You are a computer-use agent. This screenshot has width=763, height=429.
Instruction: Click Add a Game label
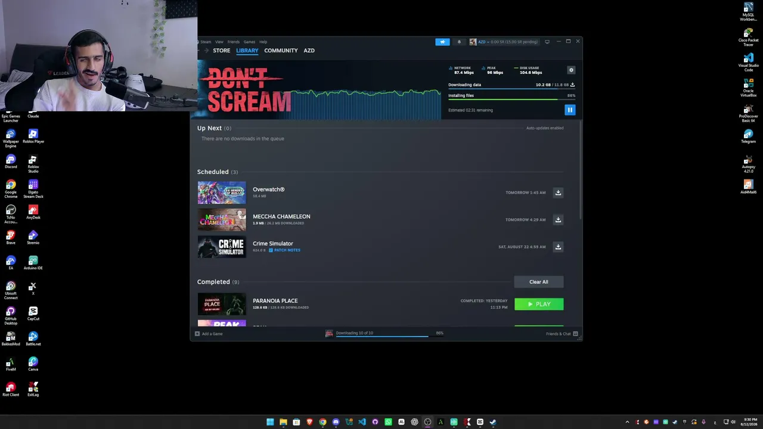point(212,334)
